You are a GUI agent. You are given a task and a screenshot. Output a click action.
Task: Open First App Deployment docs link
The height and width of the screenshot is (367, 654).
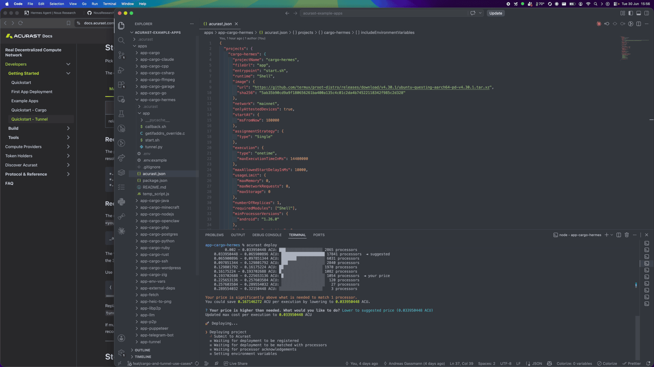32,92
